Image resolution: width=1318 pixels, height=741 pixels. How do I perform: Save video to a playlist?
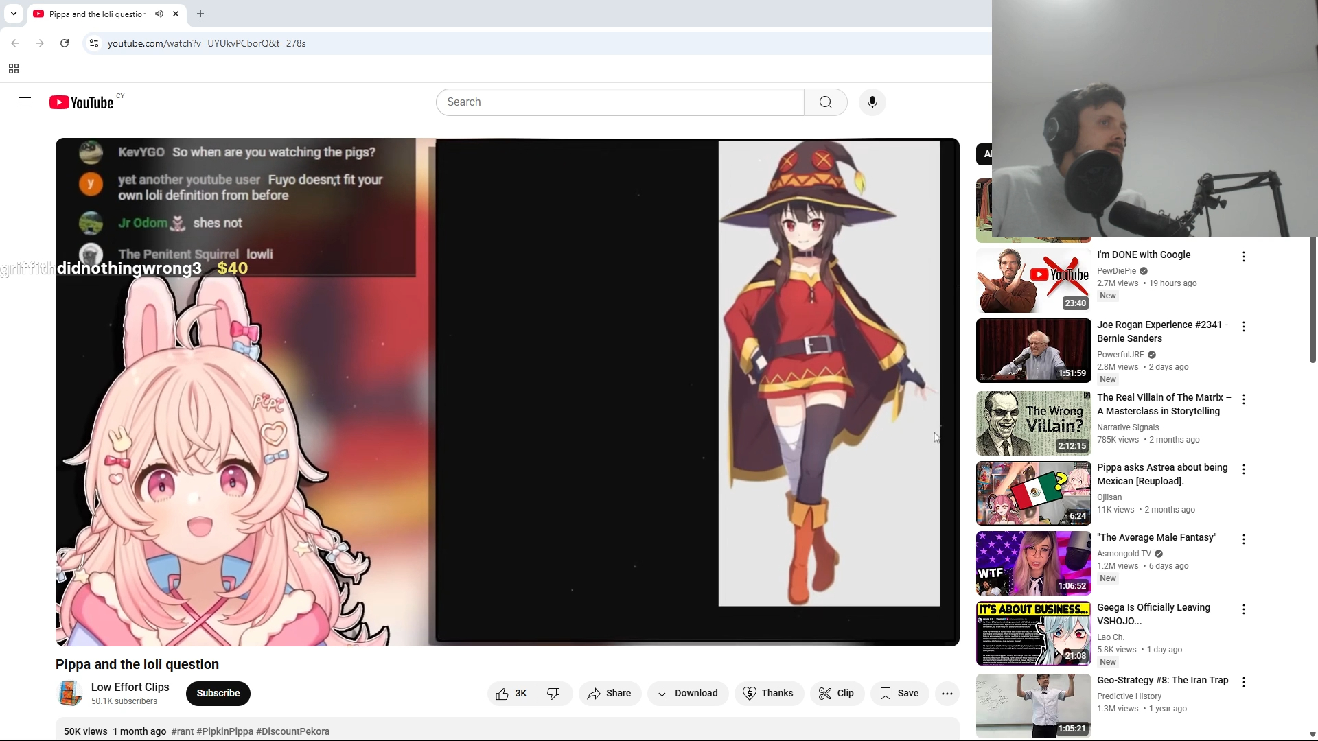[899, 694]
